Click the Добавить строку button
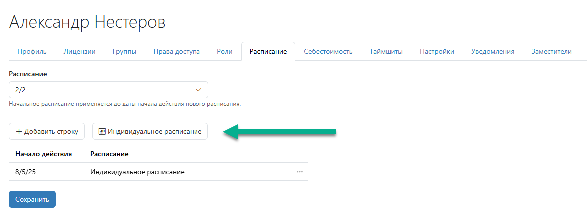Viewport: 587px width, 212px height. point(47,131)
